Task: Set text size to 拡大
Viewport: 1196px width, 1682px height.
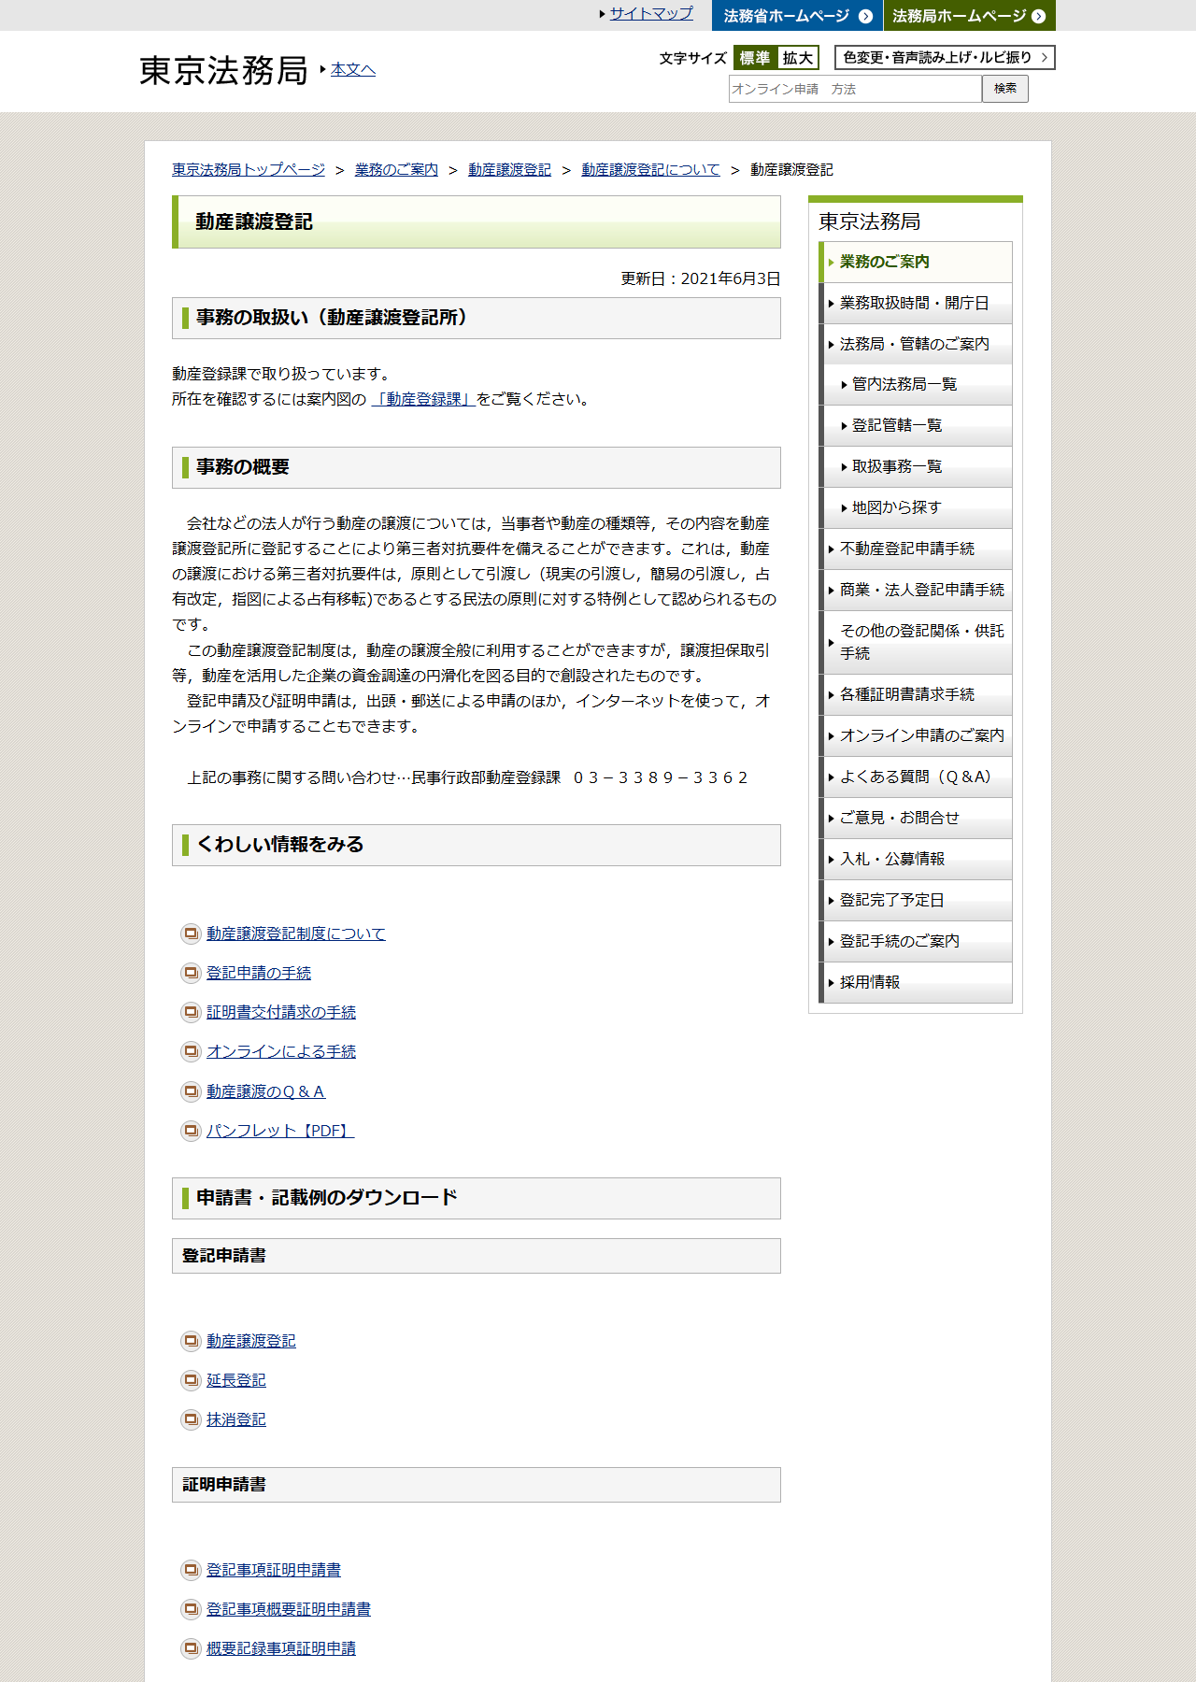Action: pyautogui.click(x=798, y=58)
